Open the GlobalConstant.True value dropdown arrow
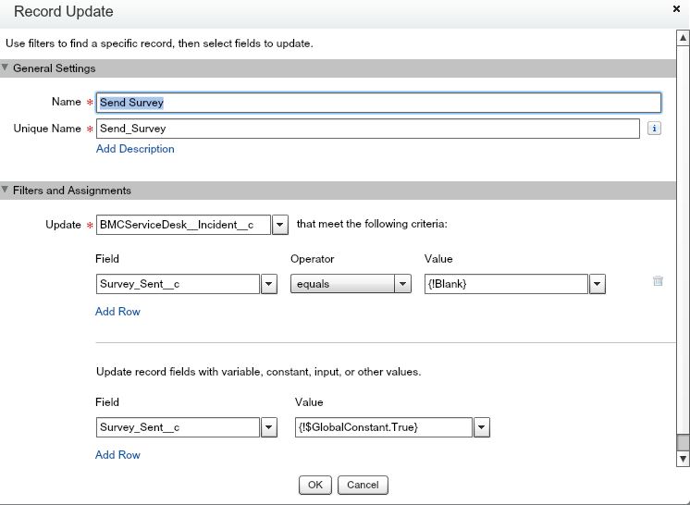 point(481,427)
